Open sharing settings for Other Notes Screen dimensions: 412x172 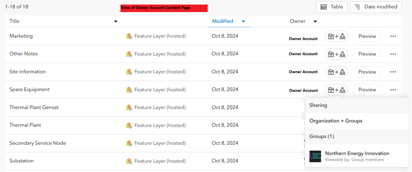pos(337,54)
